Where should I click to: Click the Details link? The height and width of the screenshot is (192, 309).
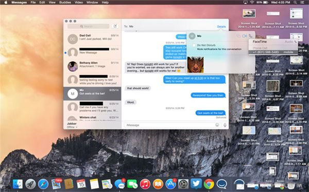221,27
